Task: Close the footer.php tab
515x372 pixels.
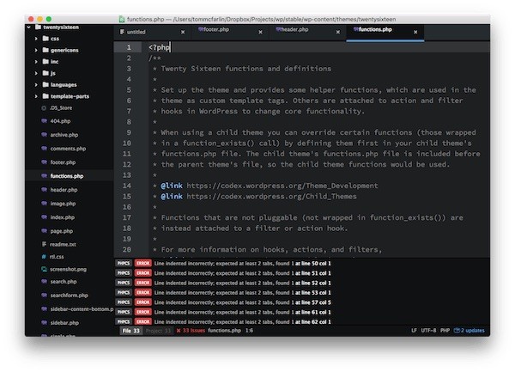Action: click(x=260, y=32)
